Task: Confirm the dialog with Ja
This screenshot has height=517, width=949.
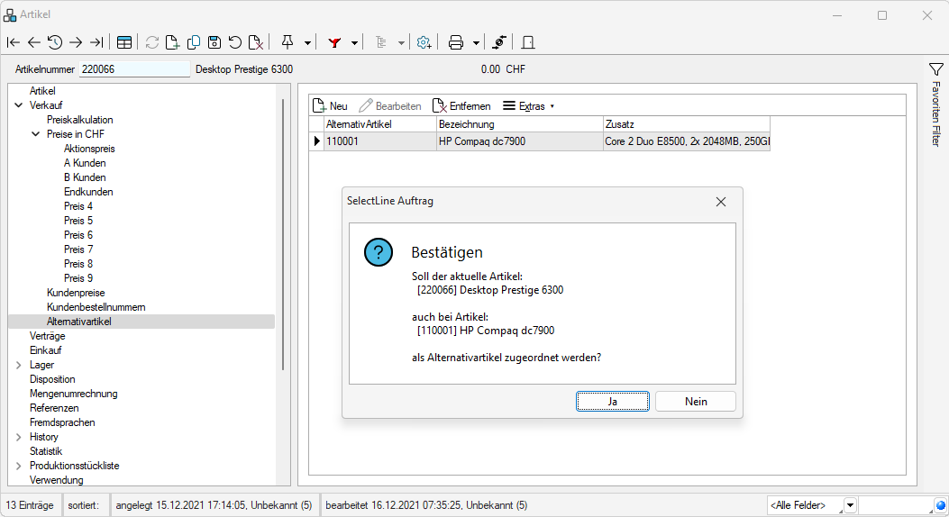Action: point(613,402)
